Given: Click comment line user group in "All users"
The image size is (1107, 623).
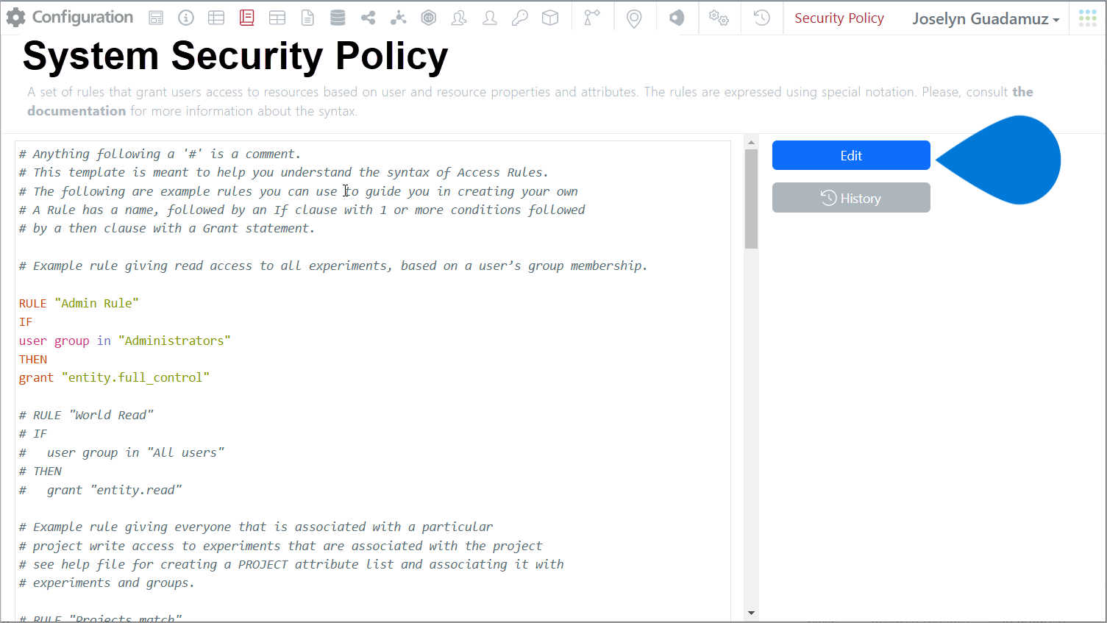Looking at the screenshot, I should click(121, 452).
